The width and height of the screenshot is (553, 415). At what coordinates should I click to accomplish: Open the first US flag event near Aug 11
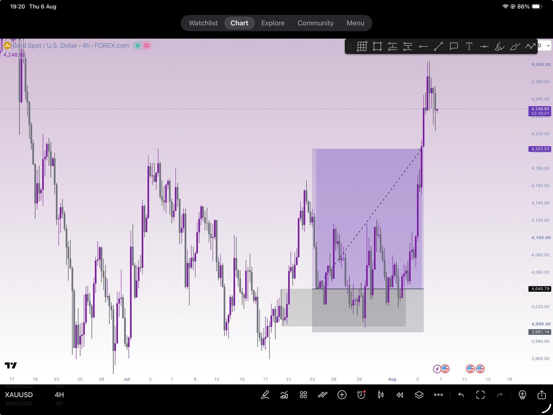pos(470,368)
